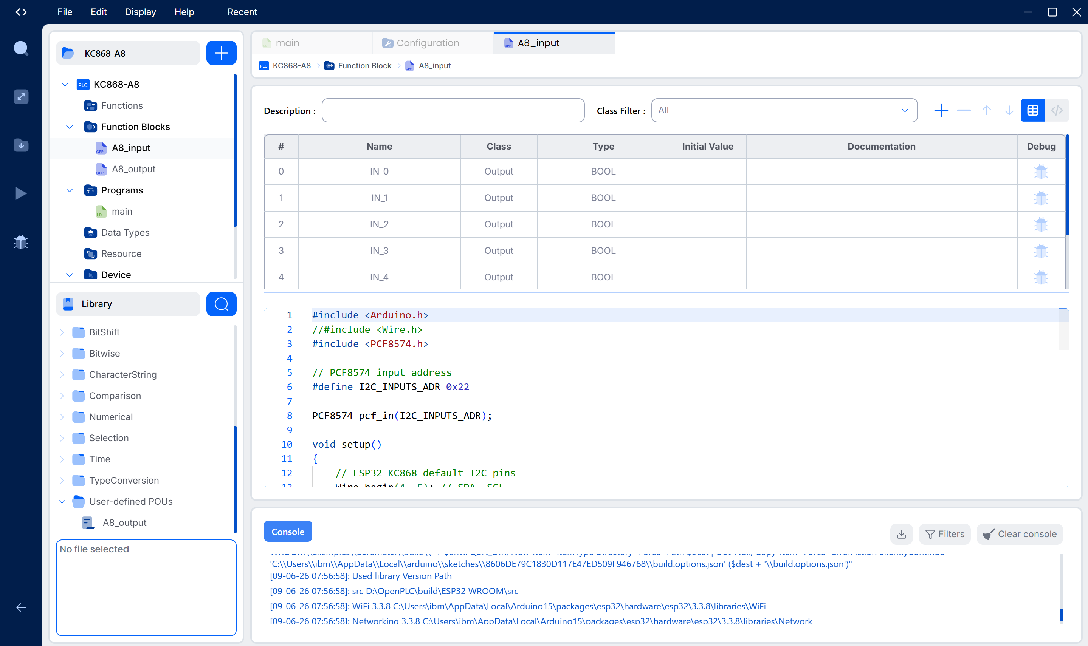Click the blue plus new element button
This screenshot has height=646, width=1088.
pyautogui.click(x=221, y=53)
